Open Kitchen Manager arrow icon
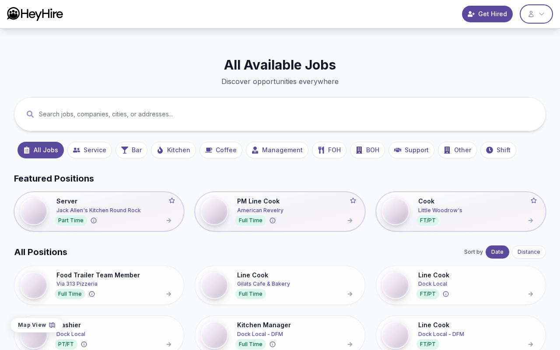 pos(350,344)
